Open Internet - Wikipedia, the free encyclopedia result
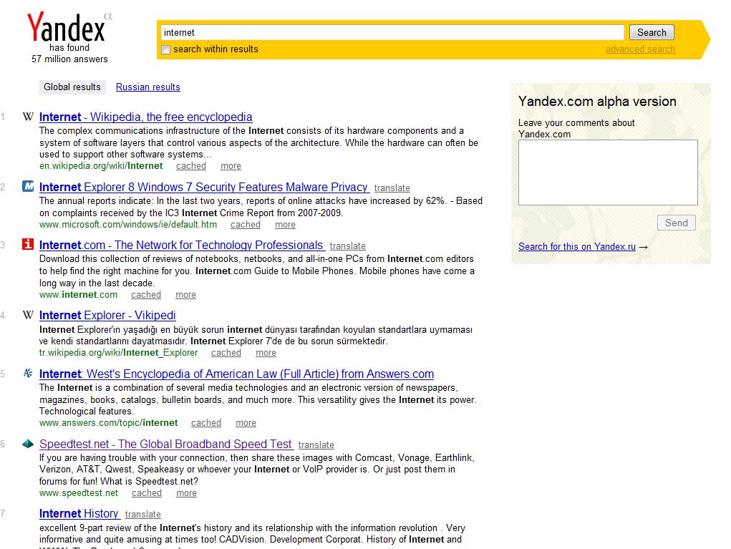This screenshot has width=731, height=549. 146,117
